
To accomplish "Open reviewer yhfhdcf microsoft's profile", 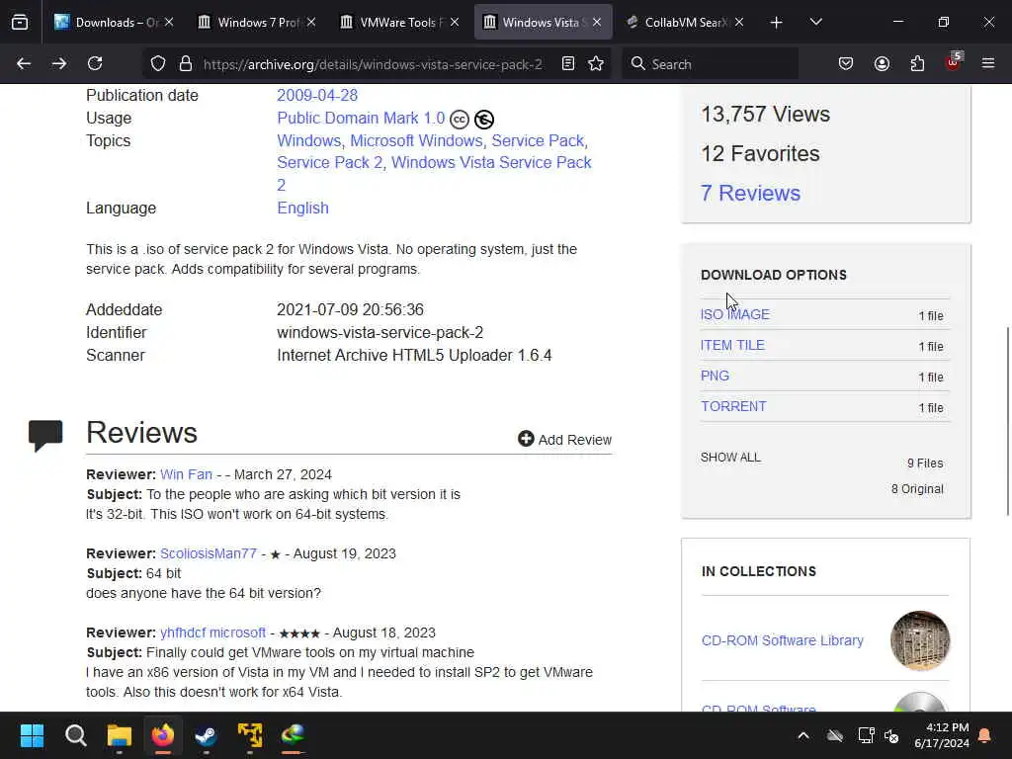I will [213, 632].
